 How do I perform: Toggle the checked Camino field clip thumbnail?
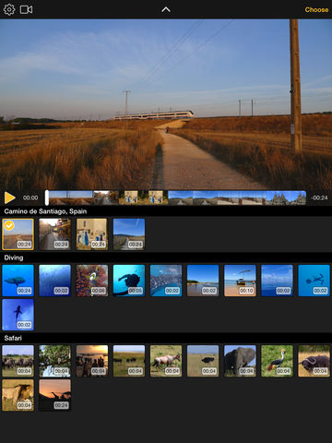coord(18,234)
